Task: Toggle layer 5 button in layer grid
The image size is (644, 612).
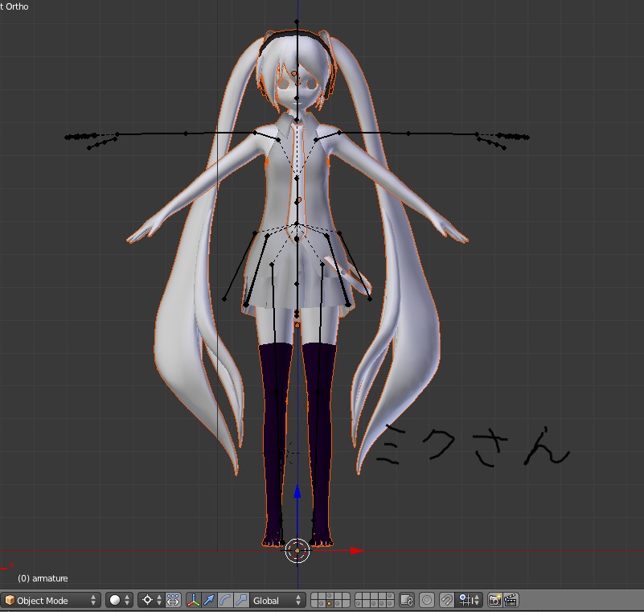Action: point(346,596)
